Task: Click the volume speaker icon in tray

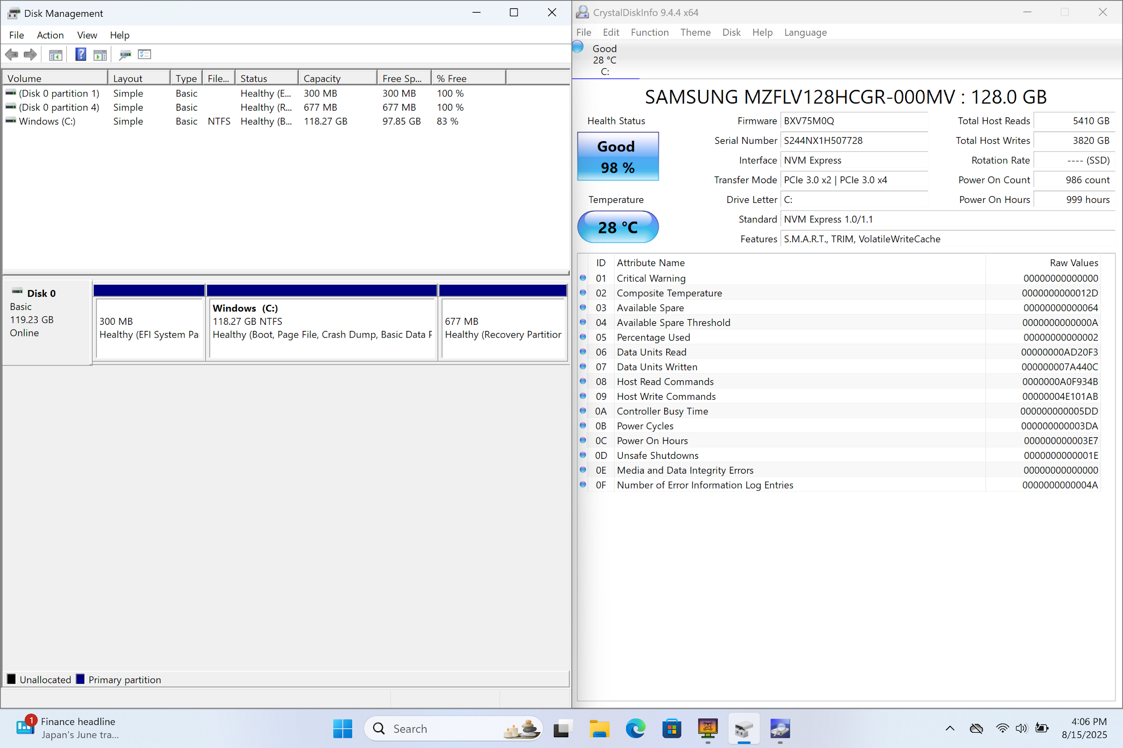Action: point(1021,728)
